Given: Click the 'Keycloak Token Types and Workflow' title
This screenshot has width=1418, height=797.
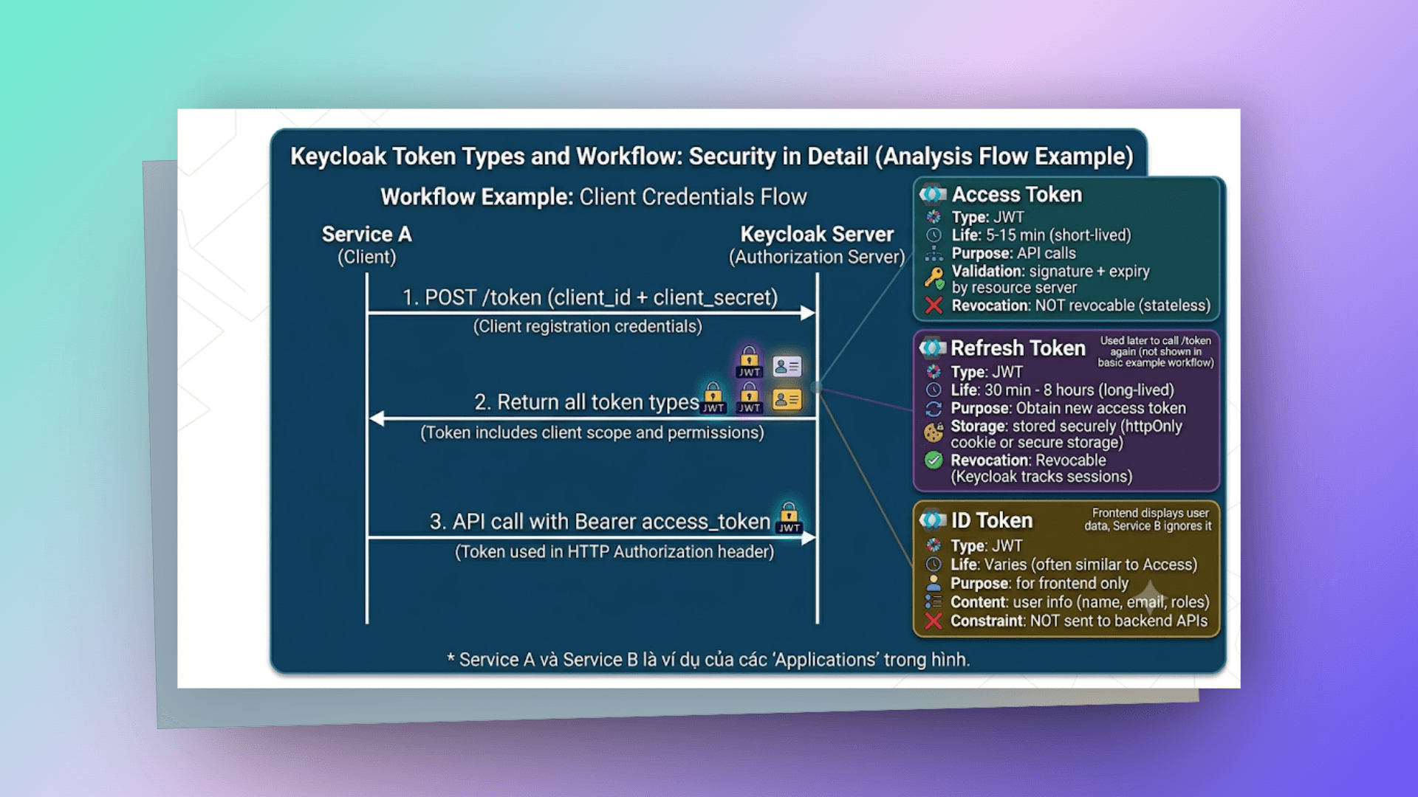Looking at the screenshot, I should pos(711,156).
